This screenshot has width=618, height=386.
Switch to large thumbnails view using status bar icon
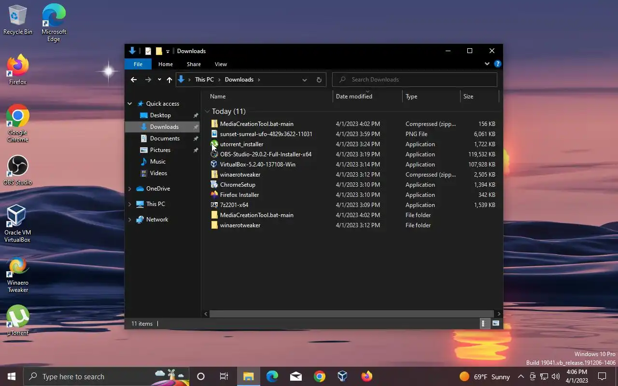(x=496, y=323)
